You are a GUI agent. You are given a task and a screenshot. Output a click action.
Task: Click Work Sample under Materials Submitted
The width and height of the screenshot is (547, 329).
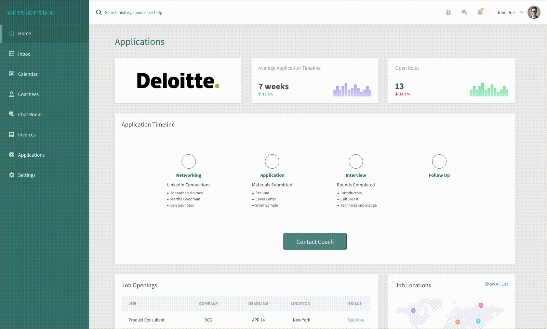click(x=267, y=205)
